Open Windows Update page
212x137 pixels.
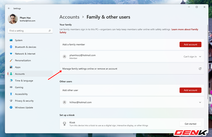(x=30, y=108)
